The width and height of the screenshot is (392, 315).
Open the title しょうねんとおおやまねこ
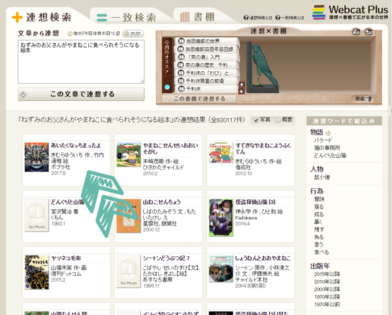coord(263,258)
